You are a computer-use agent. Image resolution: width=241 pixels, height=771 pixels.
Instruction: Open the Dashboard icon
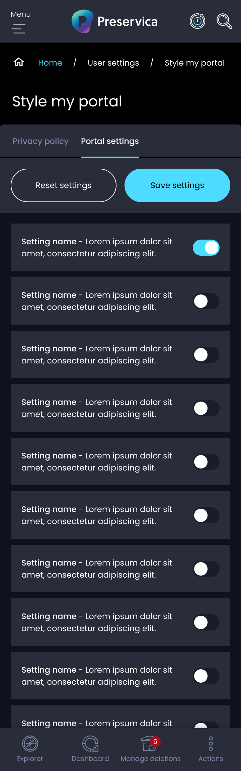point(90,744)
